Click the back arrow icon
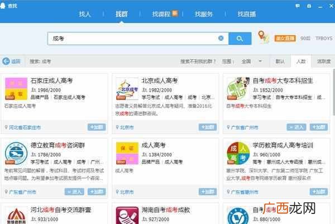Image resolution: width=335 pixels, height=224 pixels. pyautogui.click(x=6, y=61)
